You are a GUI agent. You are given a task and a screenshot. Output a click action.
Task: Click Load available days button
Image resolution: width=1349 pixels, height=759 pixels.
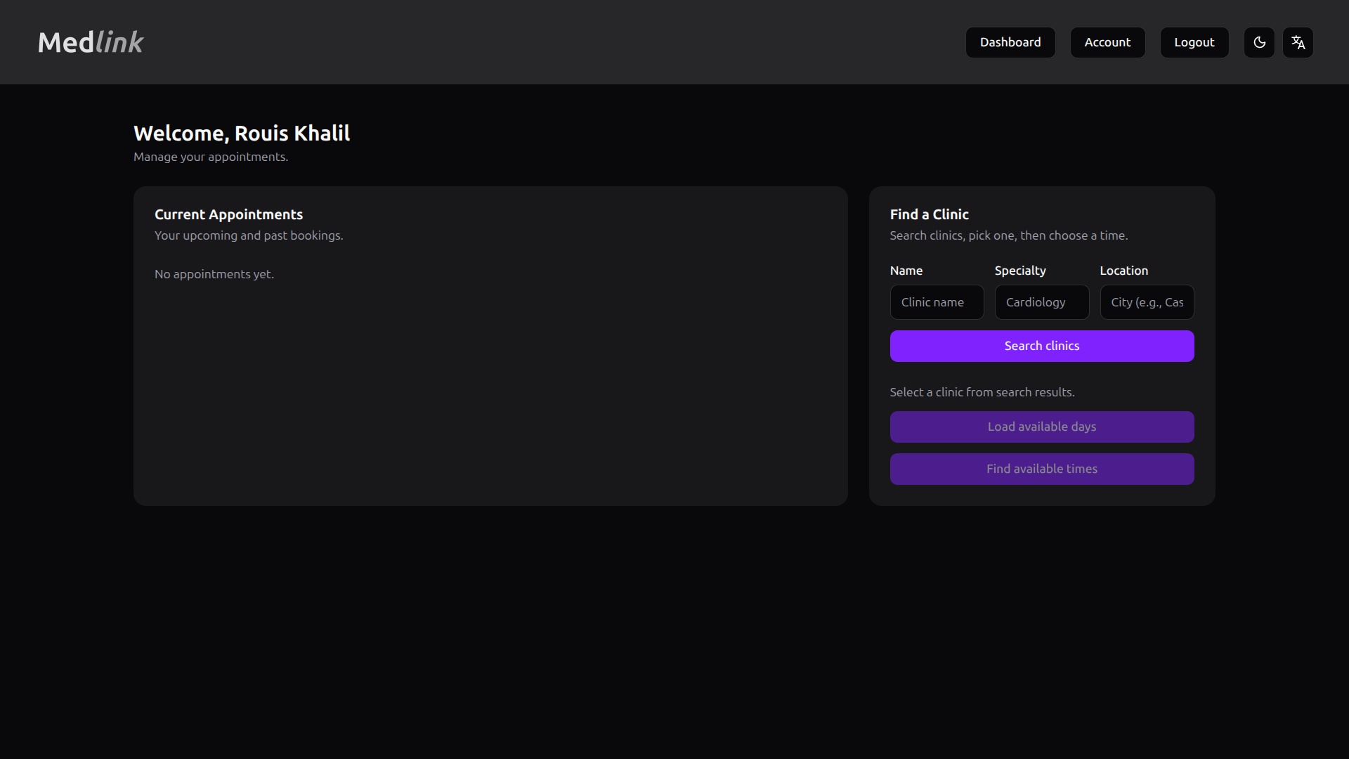click(x=1041, y=427)
